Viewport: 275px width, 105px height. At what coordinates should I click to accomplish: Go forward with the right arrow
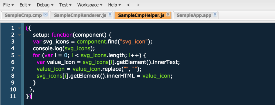(x=138, y=5)
